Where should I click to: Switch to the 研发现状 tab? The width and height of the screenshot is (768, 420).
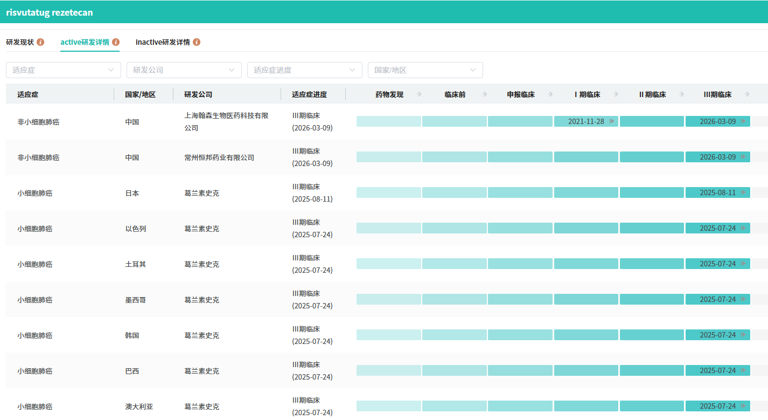click(20, 42)
